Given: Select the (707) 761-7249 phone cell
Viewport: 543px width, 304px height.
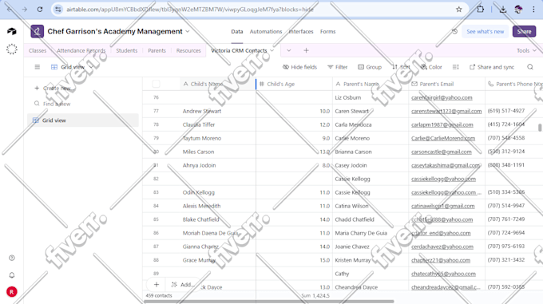Looking at the screenshot, I should click(x=514, y=219).
